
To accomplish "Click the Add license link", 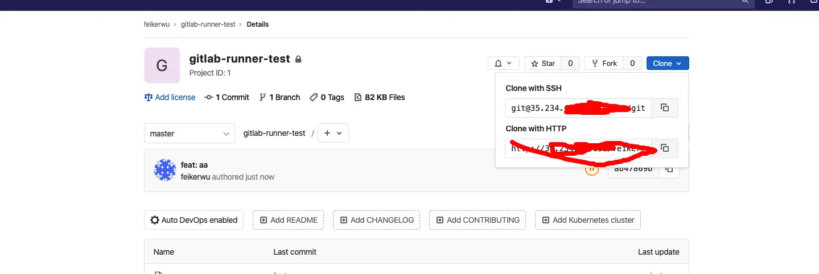I will pyautogui.click(x=170, y=97).
